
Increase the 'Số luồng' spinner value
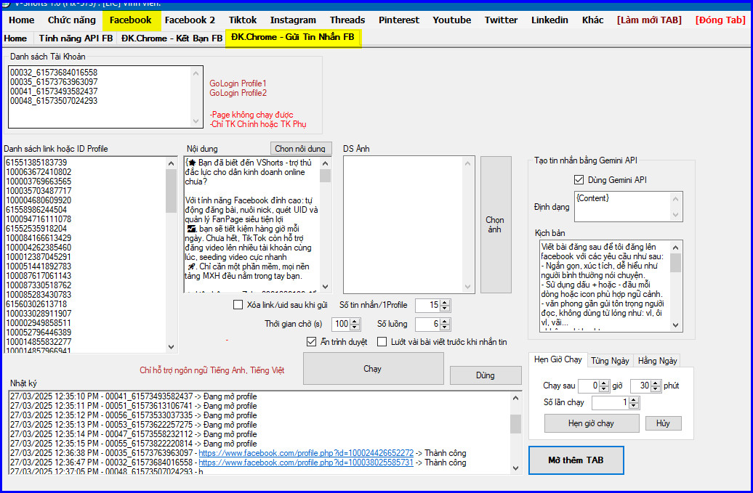[445, 320]
